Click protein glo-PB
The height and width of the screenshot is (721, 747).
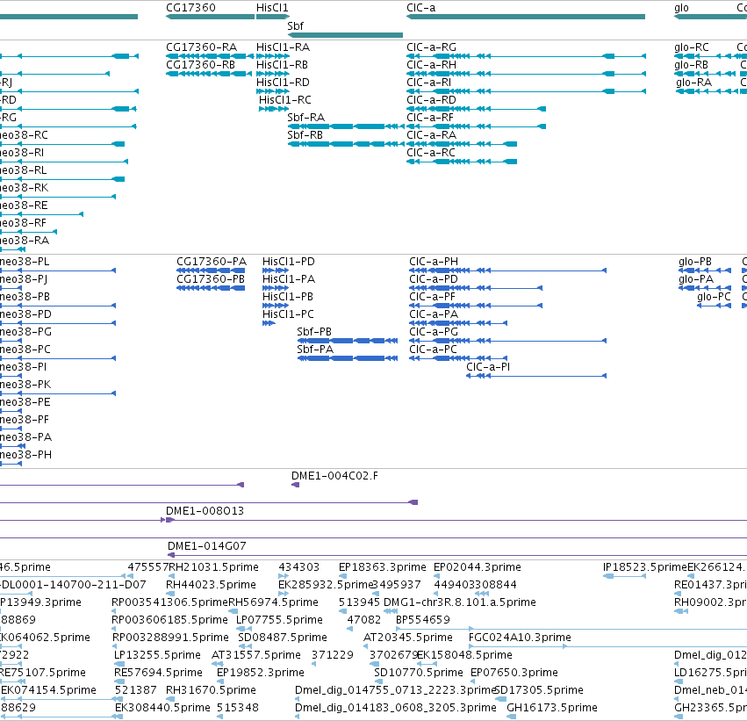pyautogui.click(x=705, y=270)
